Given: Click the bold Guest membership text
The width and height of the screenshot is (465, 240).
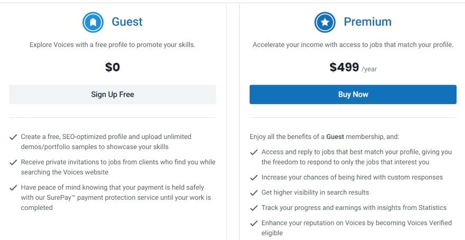Looking at the screenshot, I should coord(335,136).
